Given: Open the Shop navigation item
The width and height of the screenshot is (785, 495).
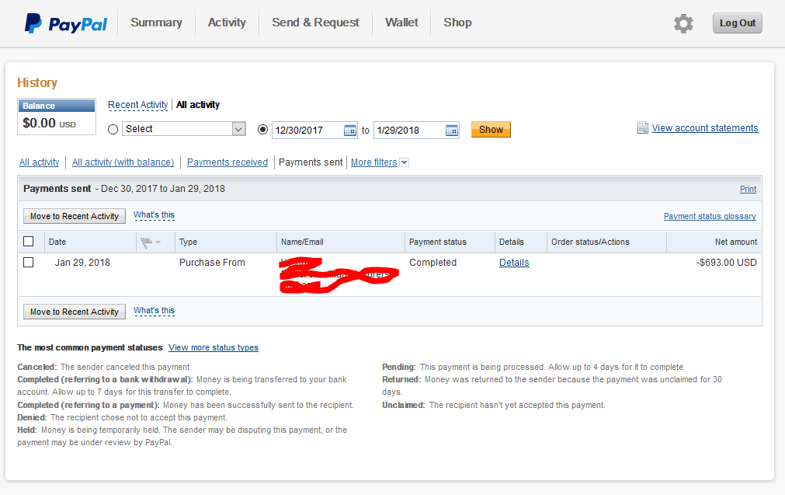Looking at the screenshot, I should coord(457,23).
